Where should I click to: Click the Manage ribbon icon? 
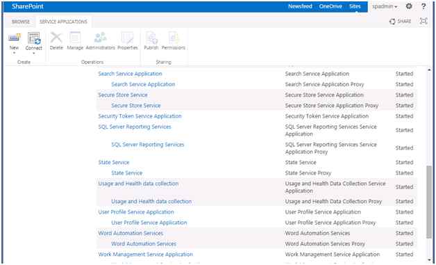click(x=75, y=38)
